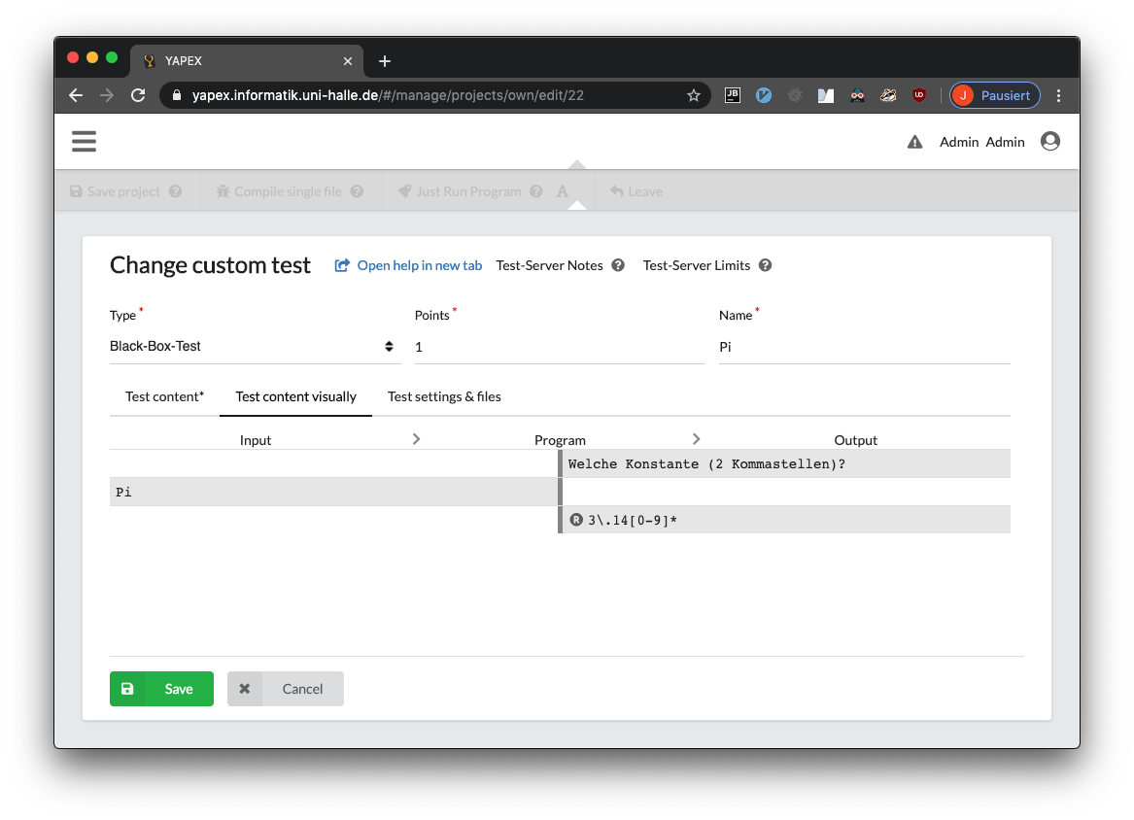
Task: Click the Test-Server Notes help icon
Action: (x=618, y=265)
